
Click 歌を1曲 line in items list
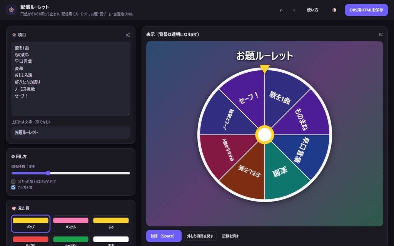click(22, 48)
